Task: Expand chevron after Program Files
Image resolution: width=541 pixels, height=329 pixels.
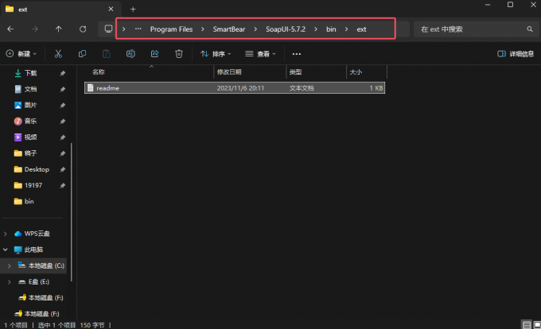Action: pyautogui.click(x=203, y=29)
